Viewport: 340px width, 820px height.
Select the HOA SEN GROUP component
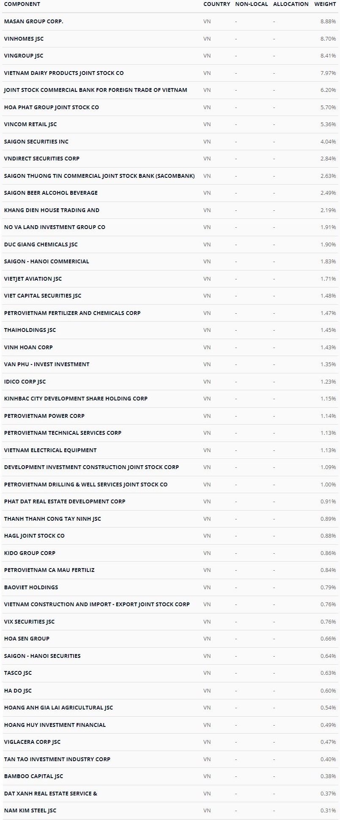27,639
